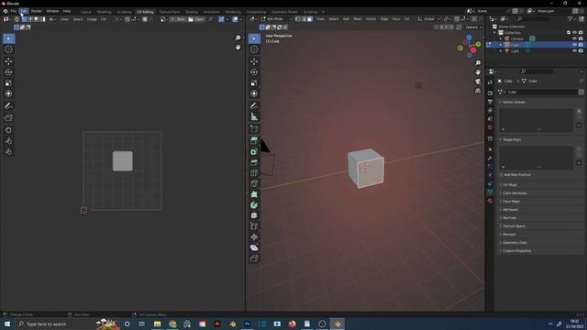The height and width of the screenshot is (330, 587).
Task: Select the Extrude Region tool
Action: click(254, 140)
